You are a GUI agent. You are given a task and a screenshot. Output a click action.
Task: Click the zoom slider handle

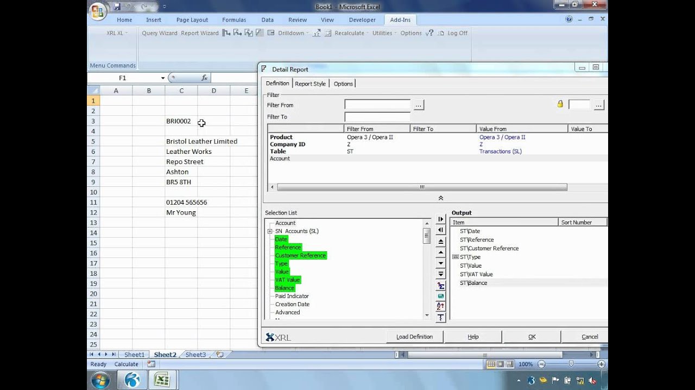click(571, 364)
